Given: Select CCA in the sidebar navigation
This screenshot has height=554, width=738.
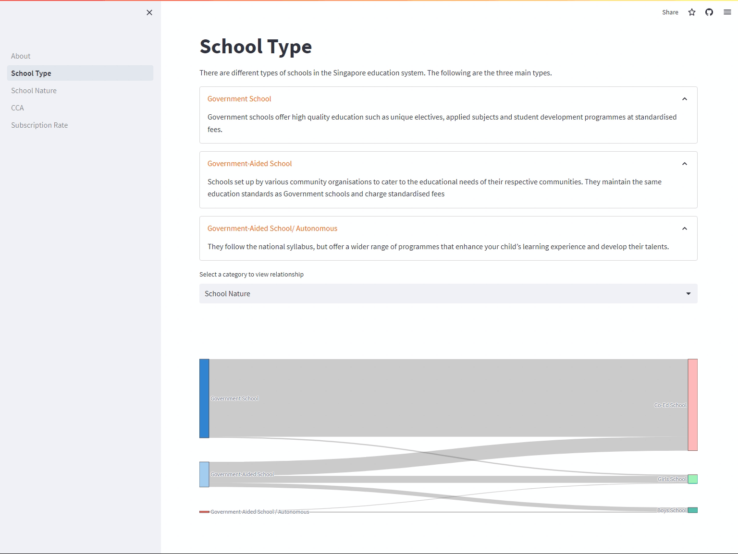Looking at the screenshot, I should pyautogui.click(x=17, y=108).
